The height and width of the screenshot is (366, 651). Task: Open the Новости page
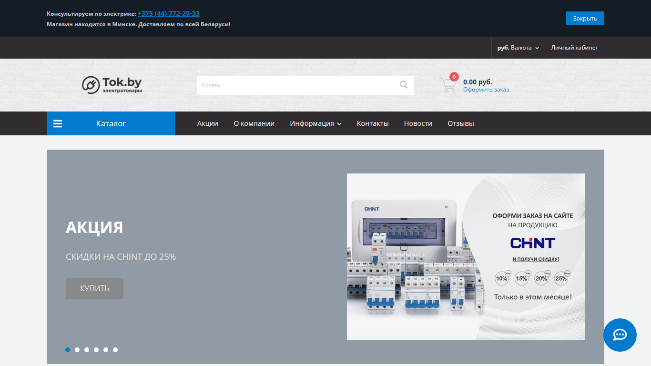[x=418, y=123]
